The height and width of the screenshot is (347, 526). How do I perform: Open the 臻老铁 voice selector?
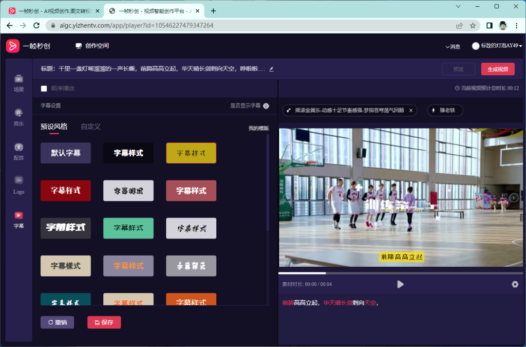[445, 110]
